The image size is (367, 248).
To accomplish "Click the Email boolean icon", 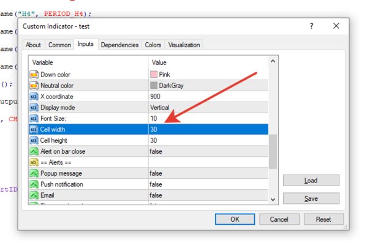I will [34, 195].
